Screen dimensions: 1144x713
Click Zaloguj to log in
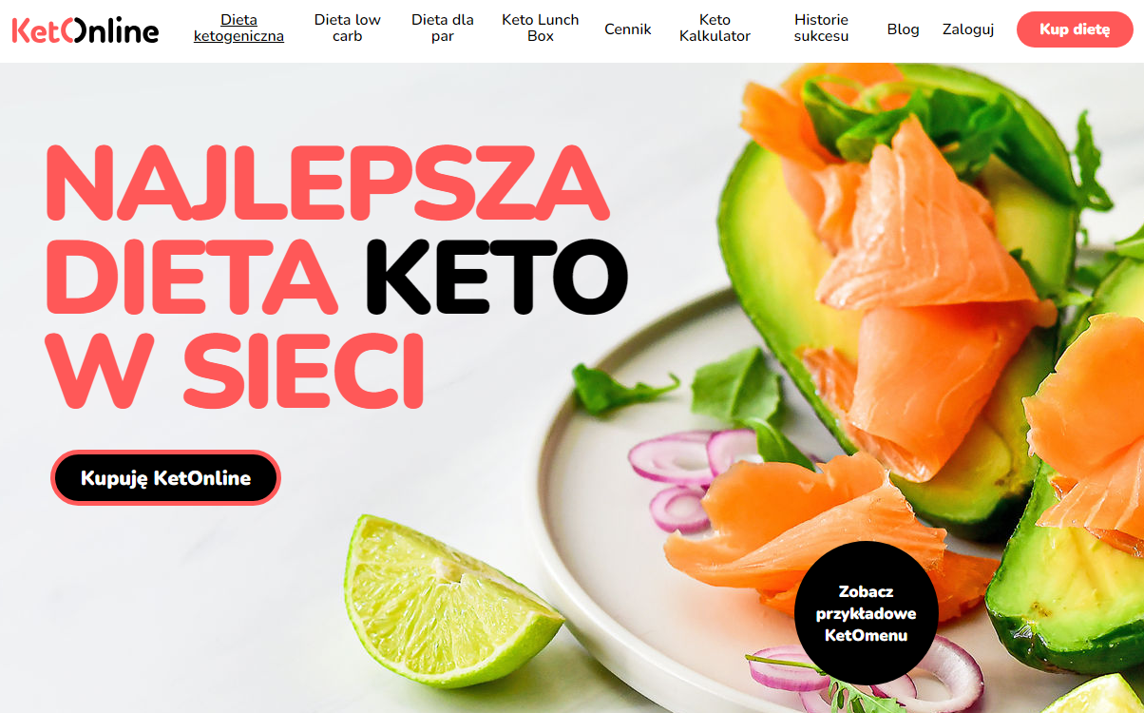(x=968, y=29)
